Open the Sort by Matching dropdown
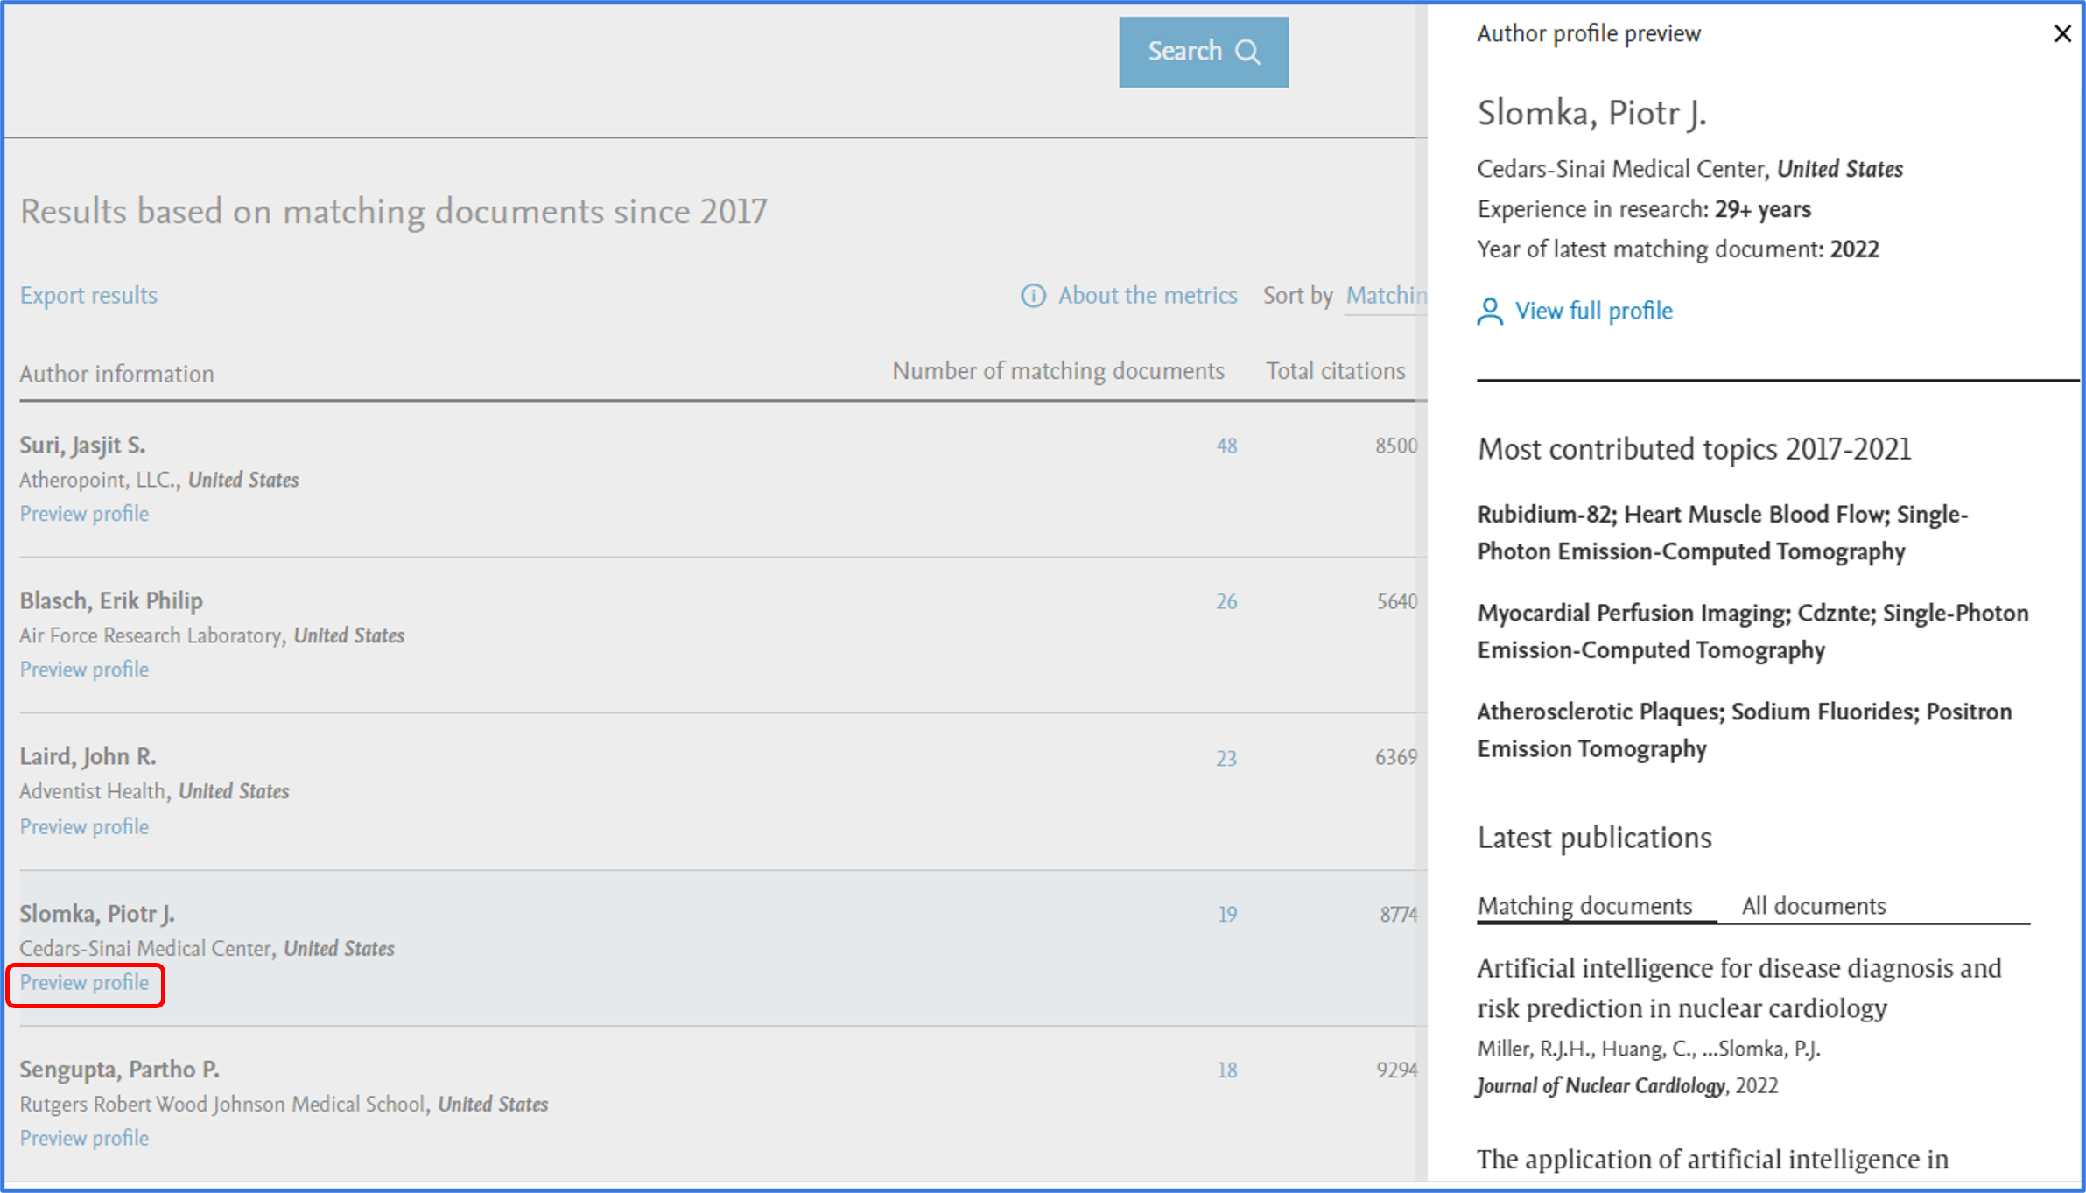Image resolution: width=2086 pixels, height=1193 pixels. 1387,296
